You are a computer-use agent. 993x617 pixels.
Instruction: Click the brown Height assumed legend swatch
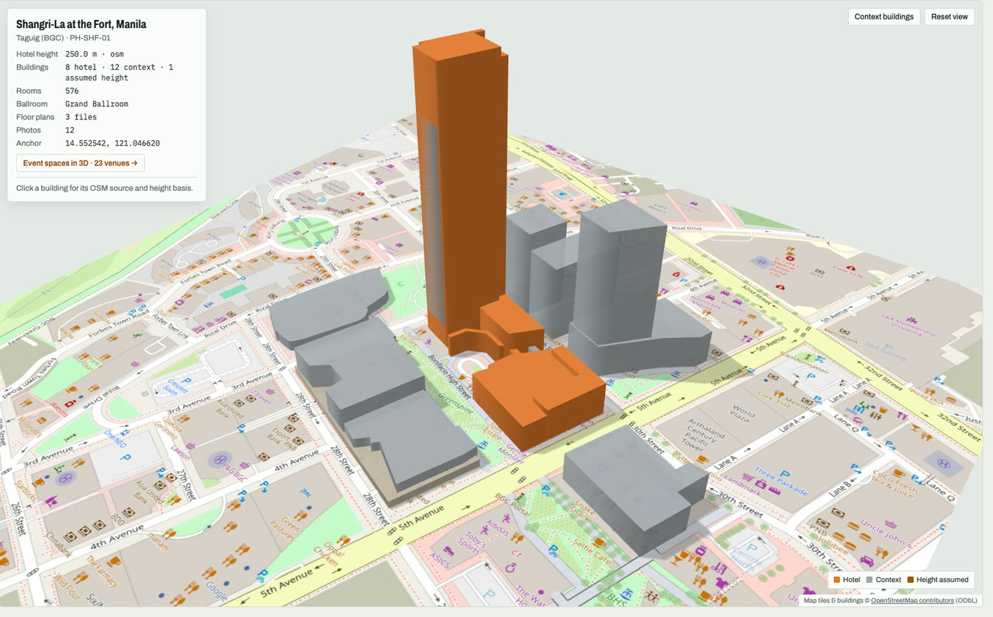pos(911,580)
